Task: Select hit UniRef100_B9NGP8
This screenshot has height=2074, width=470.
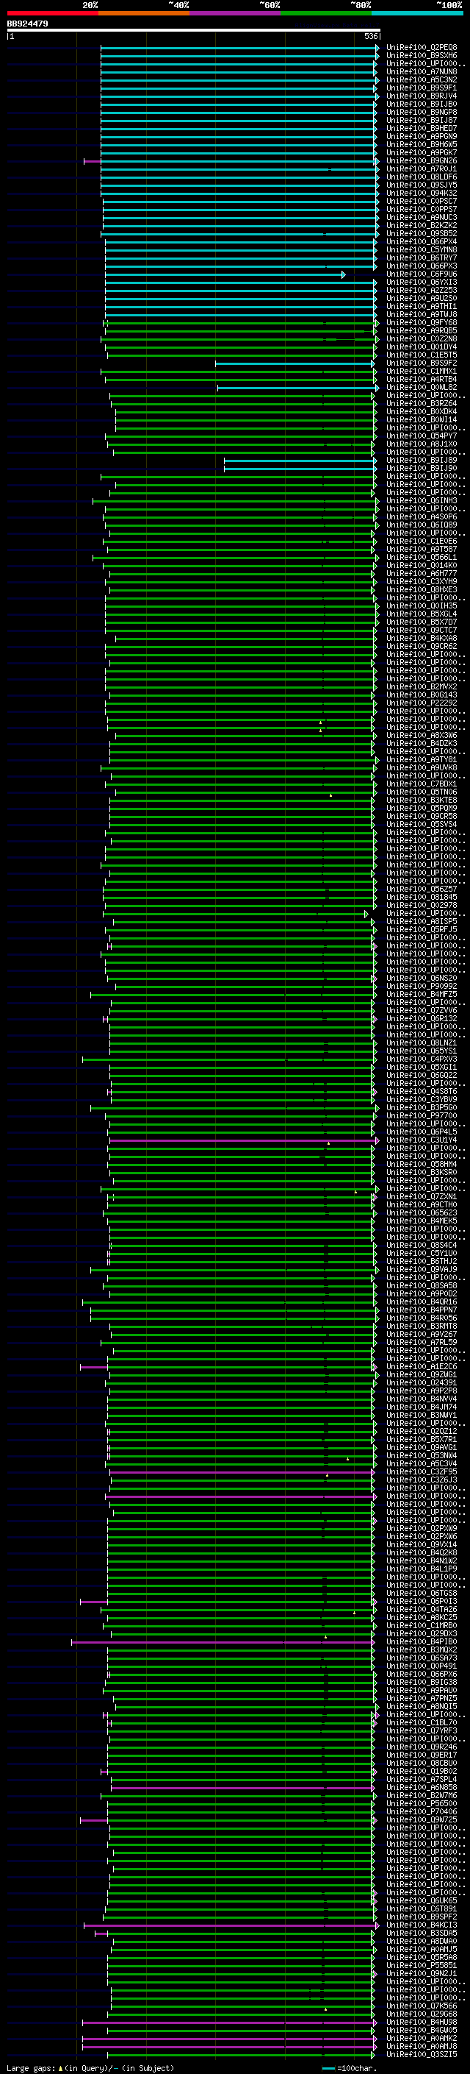Action: coord(421,112)
